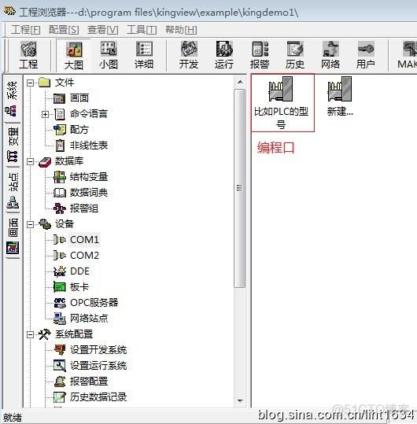Viewport: 417px width, 424px height.
Task: Select the 数据库 label in tree
Action: (x=69, y=161)
